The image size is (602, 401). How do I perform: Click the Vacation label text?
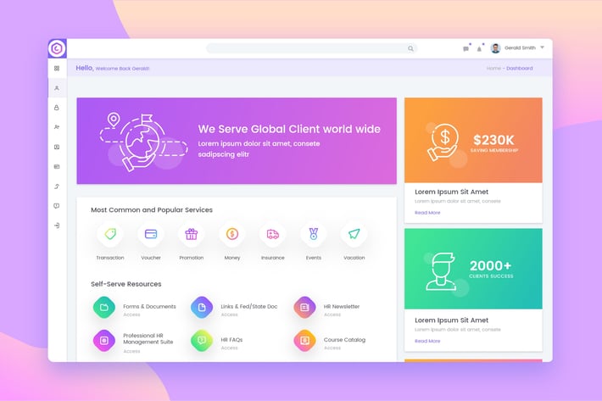coord(354,258)
